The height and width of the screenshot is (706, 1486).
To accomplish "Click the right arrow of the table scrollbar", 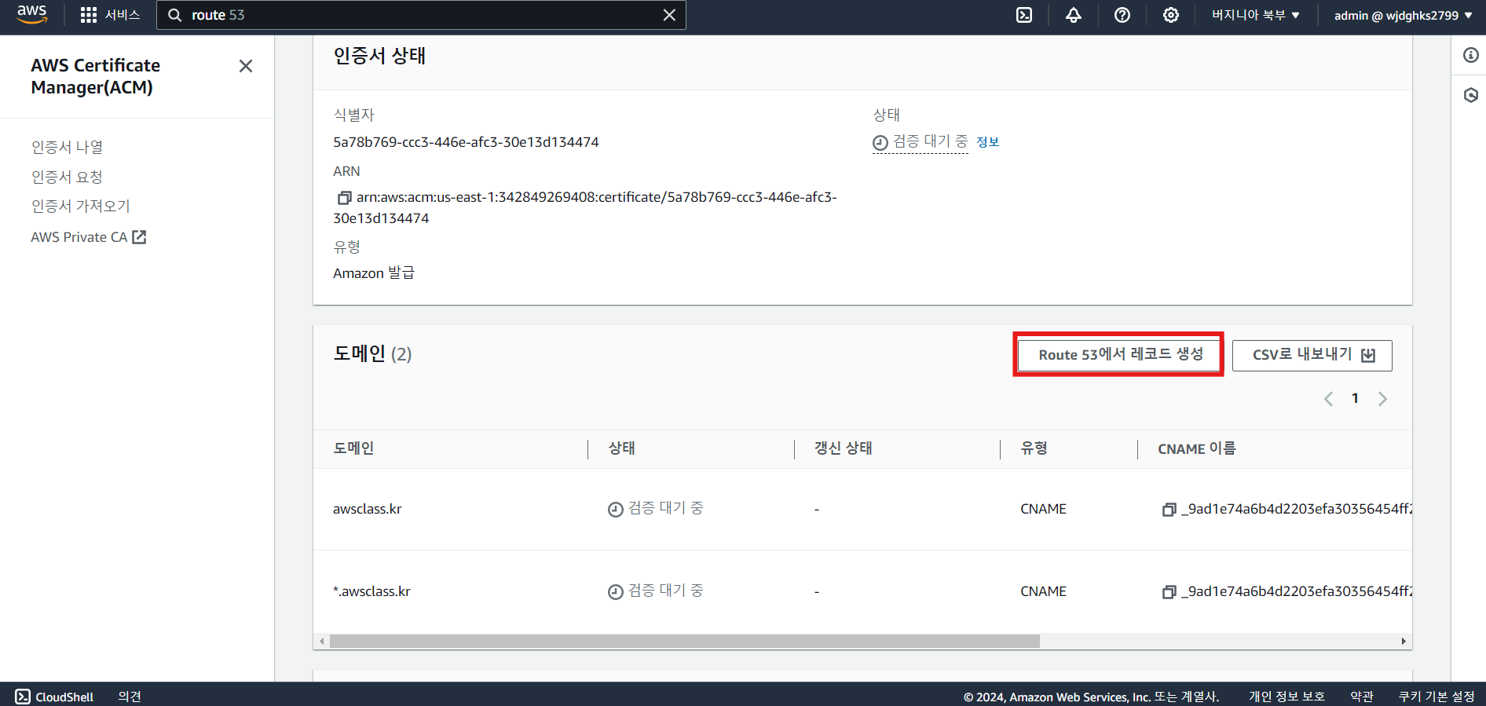I will (1404, 642).
